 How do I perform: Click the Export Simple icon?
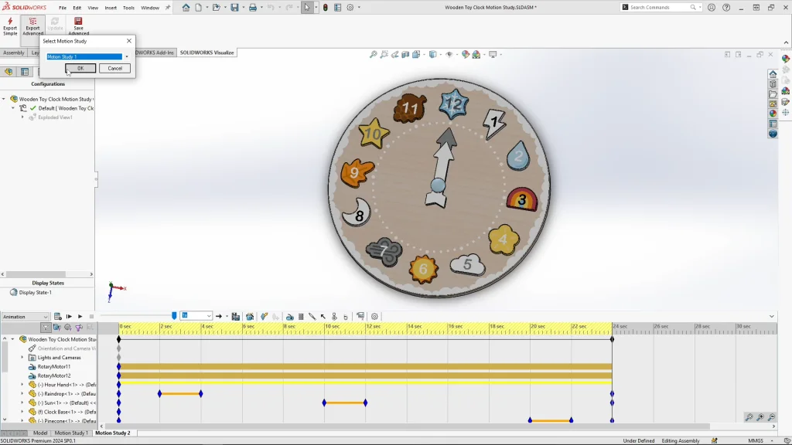[x=10, y=22]
